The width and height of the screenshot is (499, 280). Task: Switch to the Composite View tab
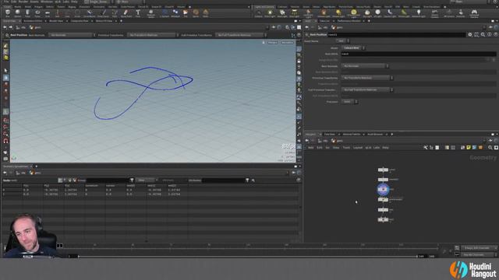tap(80, 21)
